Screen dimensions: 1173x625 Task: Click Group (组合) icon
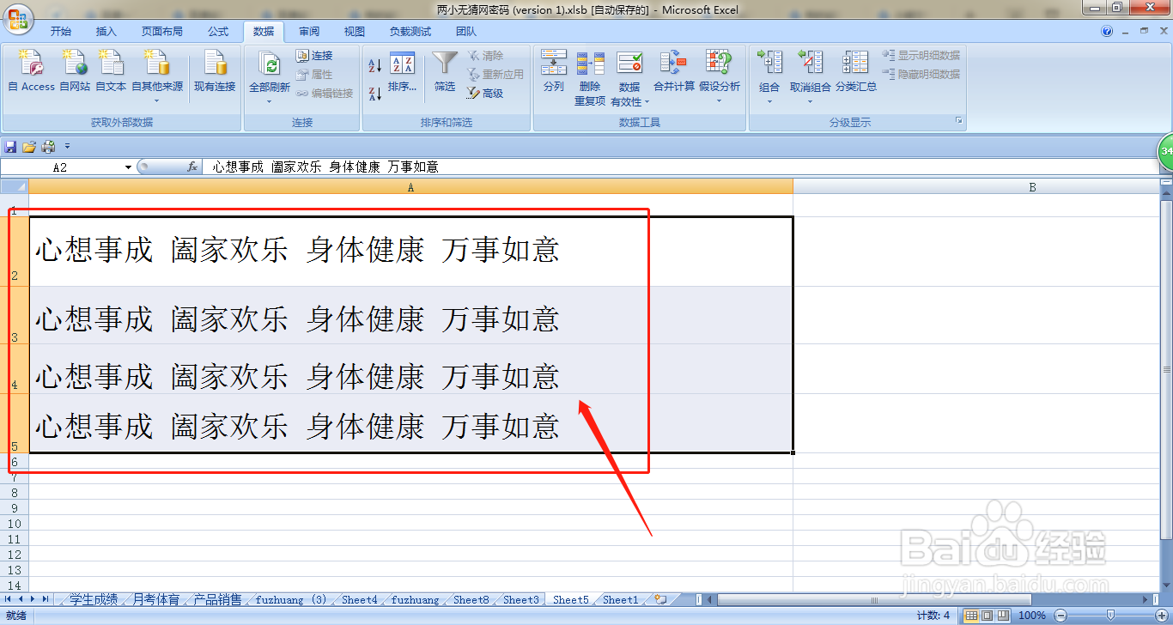(769, 64)
